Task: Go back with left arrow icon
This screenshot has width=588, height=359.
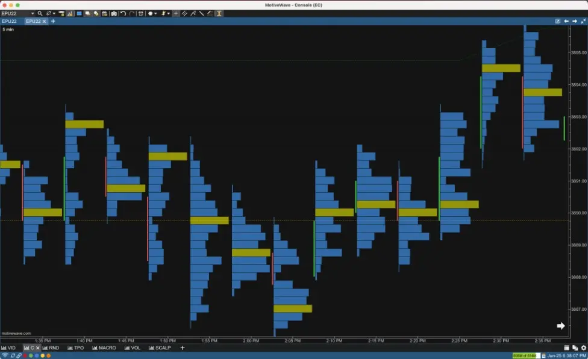Action: 566,21
